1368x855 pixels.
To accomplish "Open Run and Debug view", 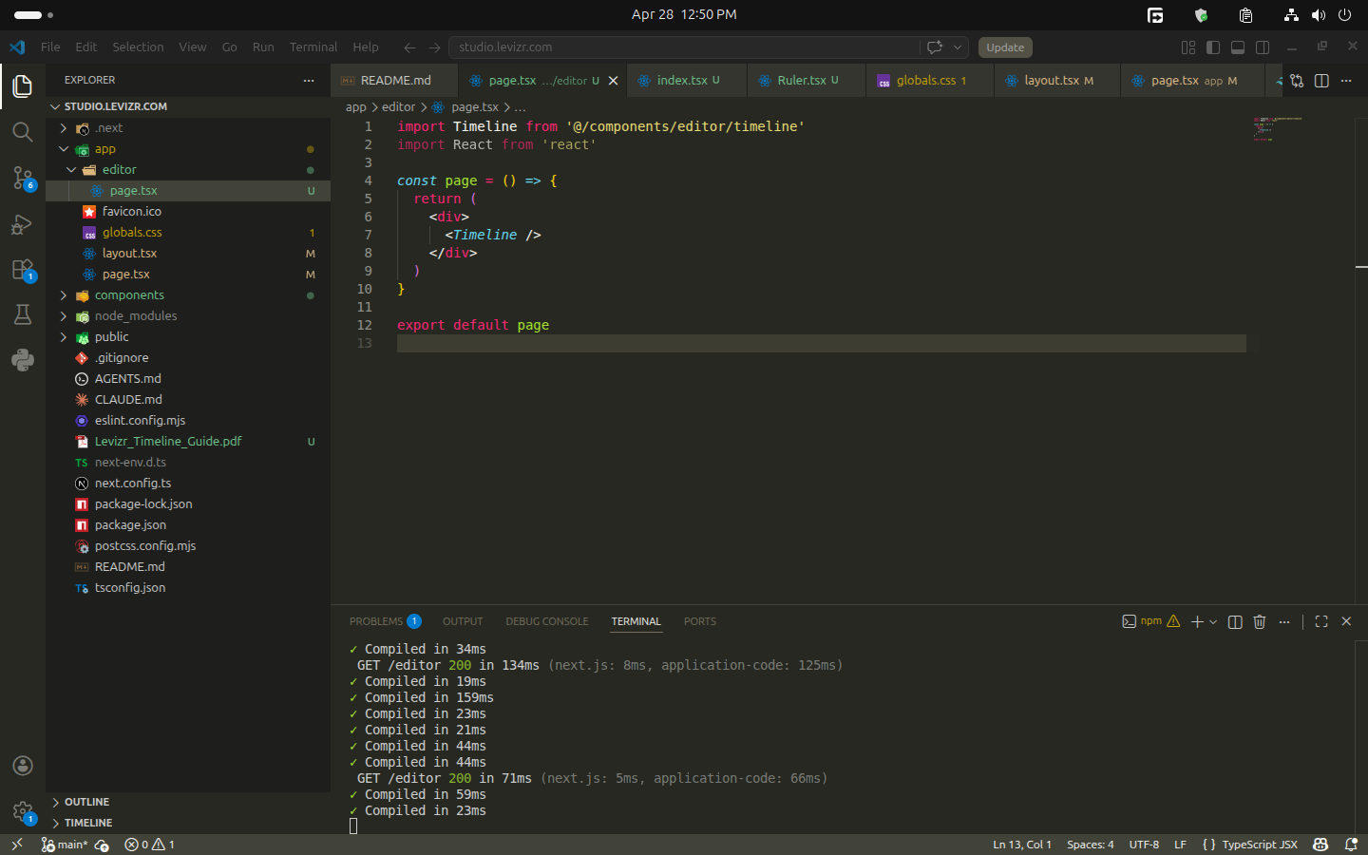I will tap(23, 224).
